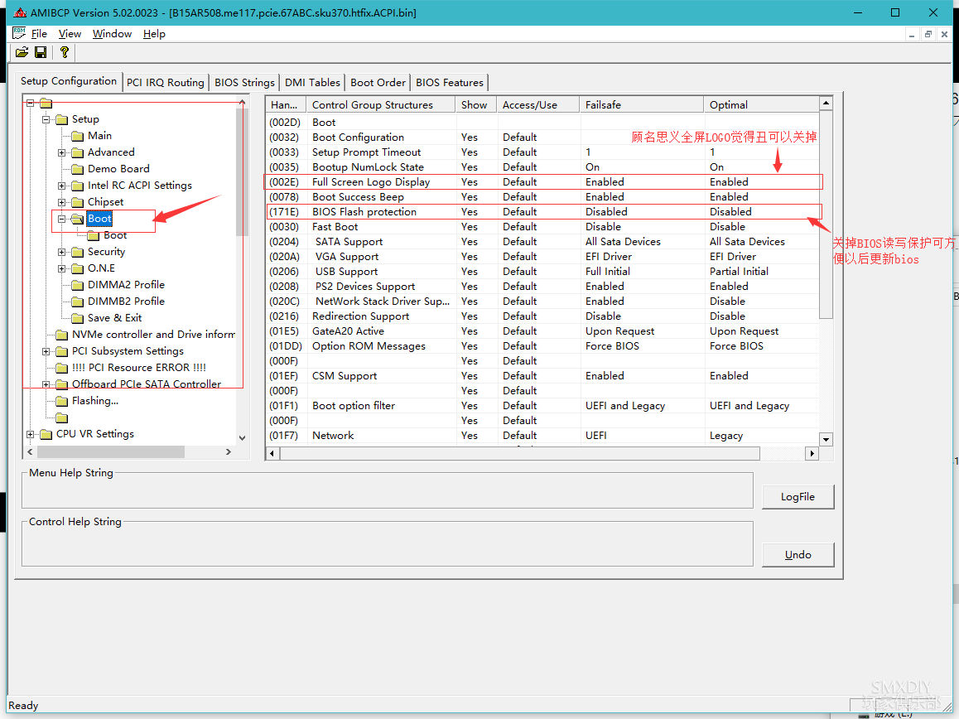959x719 pixels.
Task: Click the Save floppy disk toolbar icon
Action: tap(41, 53)
